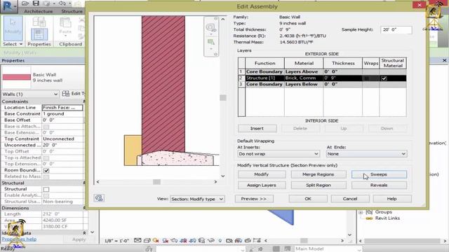Switch to the Architecture ribbon tab

pos(38,11)
